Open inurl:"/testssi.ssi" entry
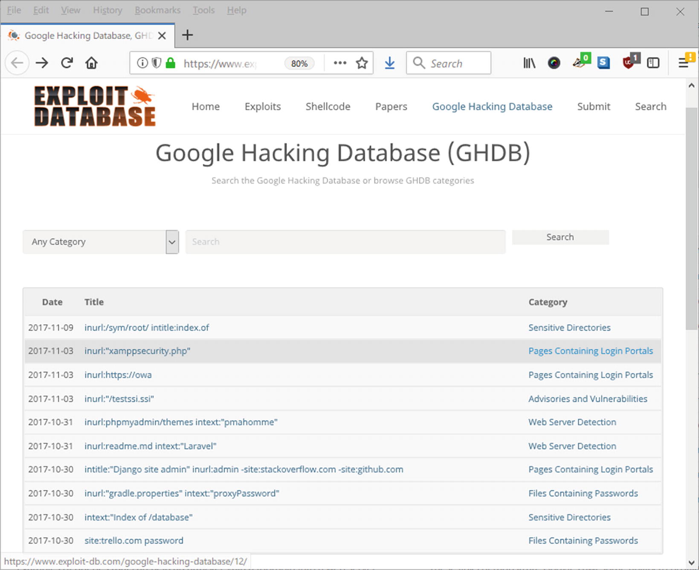Viewport: 699px width, 570px height. pyautogui.click(x=119, y=399)
